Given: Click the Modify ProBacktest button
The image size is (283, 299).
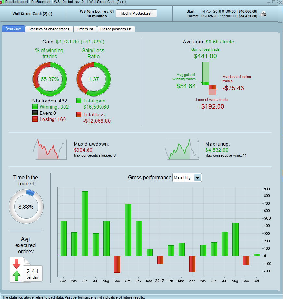Looking at the screenshot, I should tap(136, 13).
